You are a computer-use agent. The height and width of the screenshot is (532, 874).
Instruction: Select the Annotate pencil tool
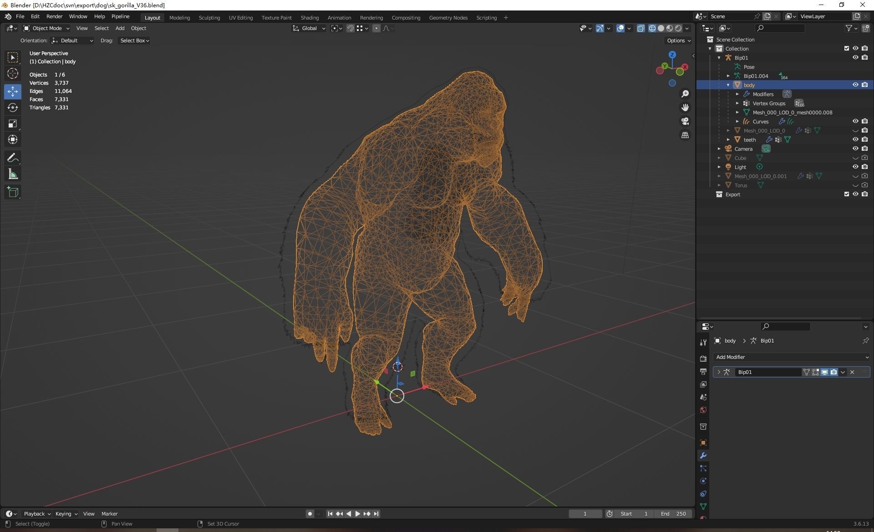[x=13, y=158]
